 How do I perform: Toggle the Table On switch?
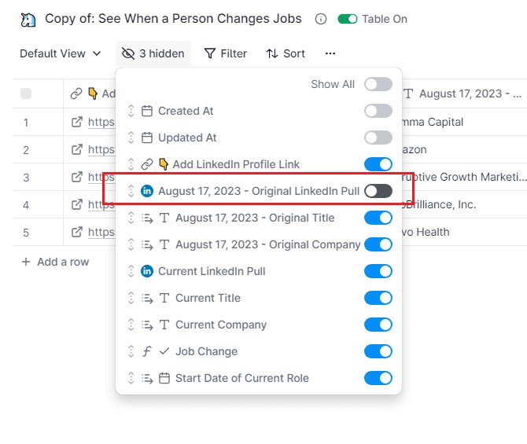coord(348,19)
